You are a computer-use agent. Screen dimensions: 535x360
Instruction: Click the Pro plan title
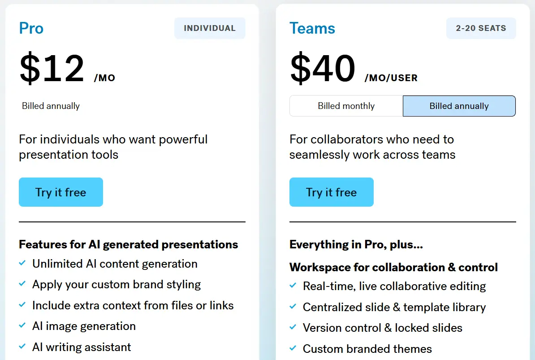point(31,28)
